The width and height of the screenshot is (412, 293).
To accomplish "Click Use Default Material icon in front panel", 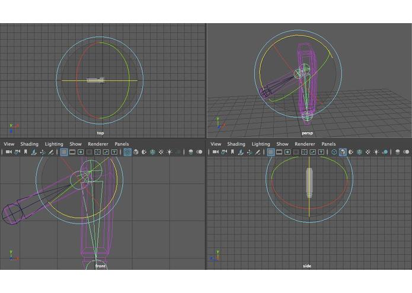I will pos(144,152).
